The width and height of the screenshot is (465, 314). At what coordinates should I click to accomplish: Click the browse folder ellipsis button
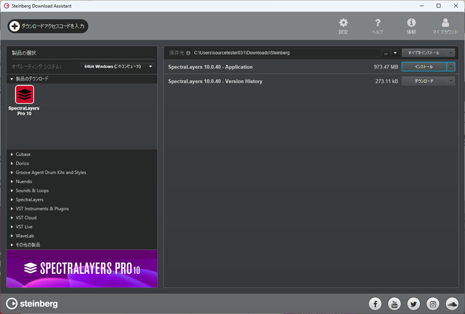coord(386,53)
